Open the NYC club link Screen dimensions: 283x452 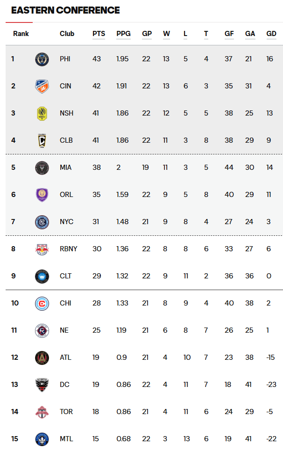click(66, 222)
